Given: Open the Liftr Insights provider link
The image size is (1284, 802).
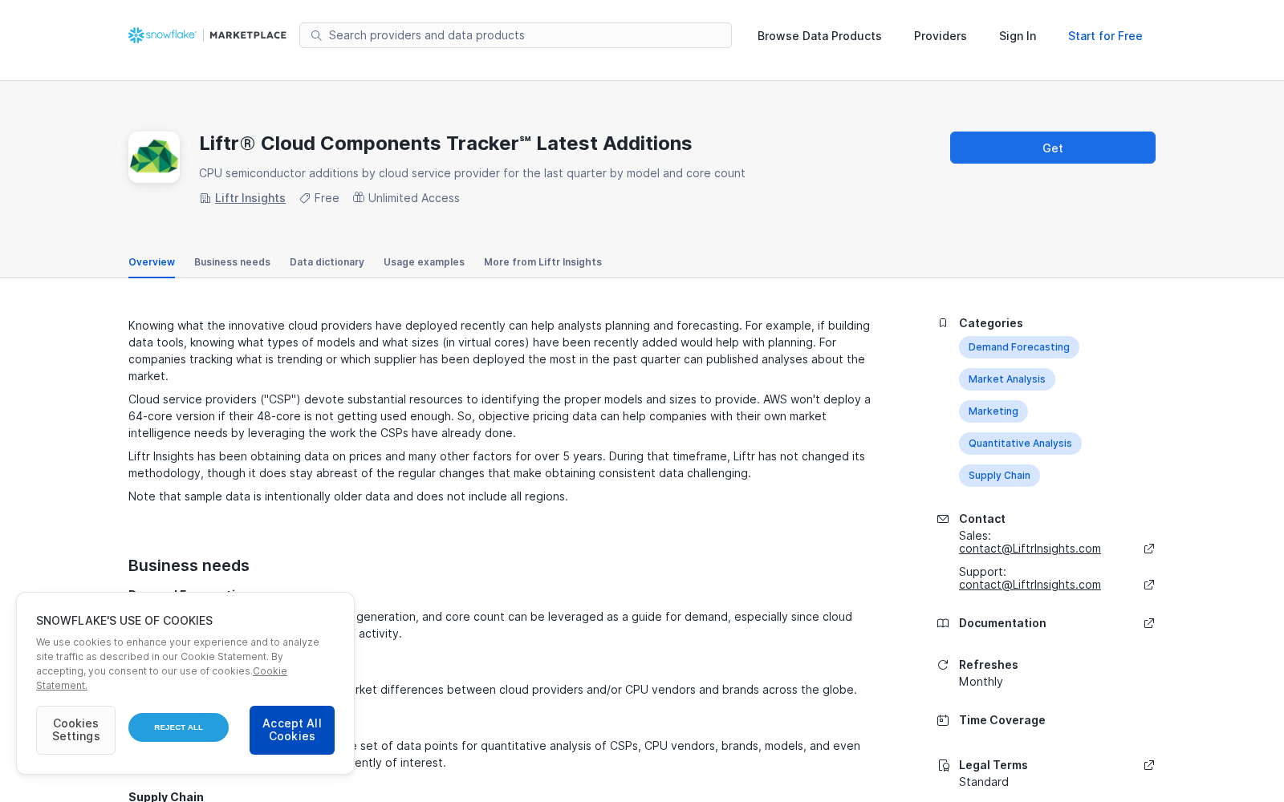Looking at the screenshot, I should 250,198.
